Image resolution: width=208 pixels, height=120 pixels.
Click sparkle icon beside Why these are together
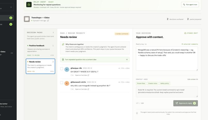[63, 44]
